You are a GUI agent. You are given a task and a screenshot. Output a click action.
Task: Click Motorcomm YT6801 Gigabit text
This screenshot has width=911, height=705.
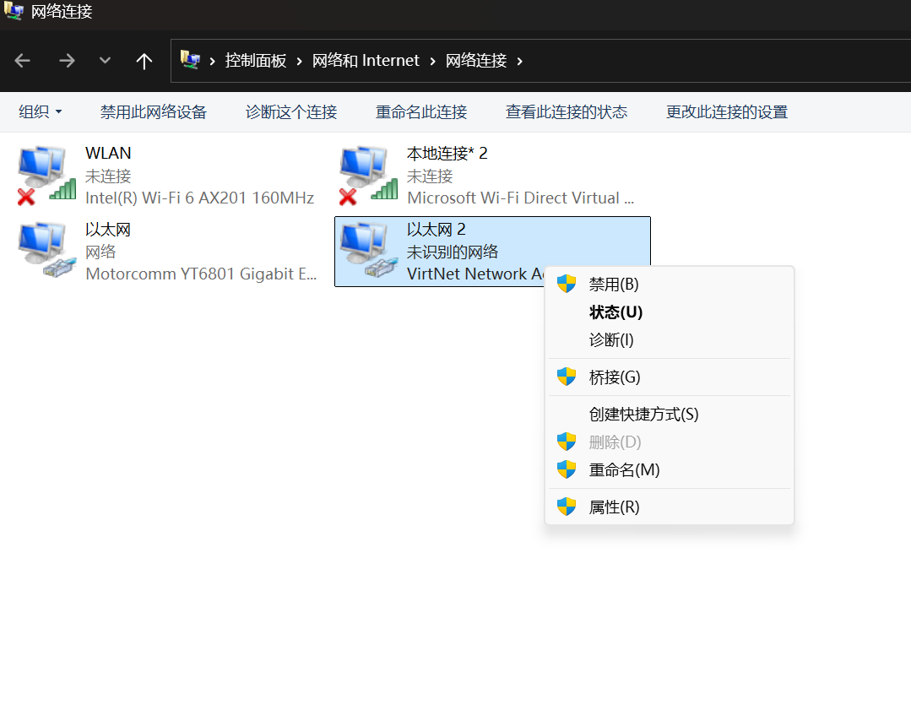click(x=201, y=274)
